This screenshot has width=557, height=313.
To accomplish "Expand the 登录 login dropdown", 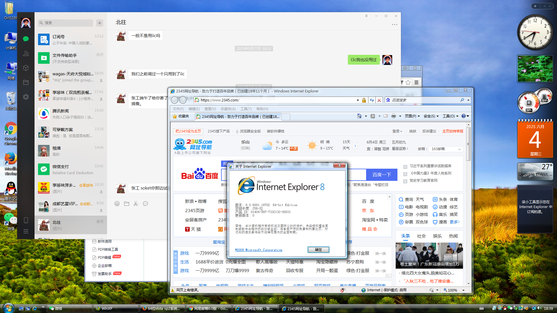I will tap(397, 131).
